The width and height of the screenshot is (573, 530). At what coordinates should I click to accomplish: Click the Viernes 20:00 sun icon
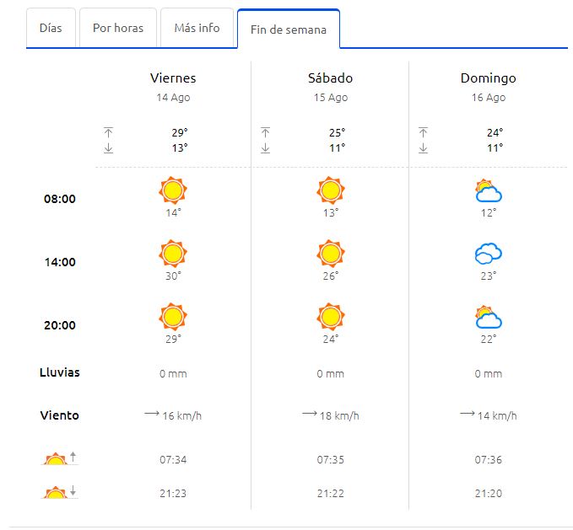tap(173, 317)
